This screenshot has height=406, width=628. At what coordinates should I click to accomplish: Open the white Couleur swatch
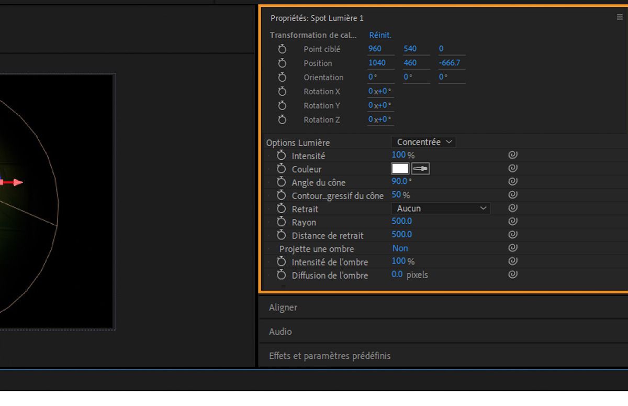coord(400,169)
